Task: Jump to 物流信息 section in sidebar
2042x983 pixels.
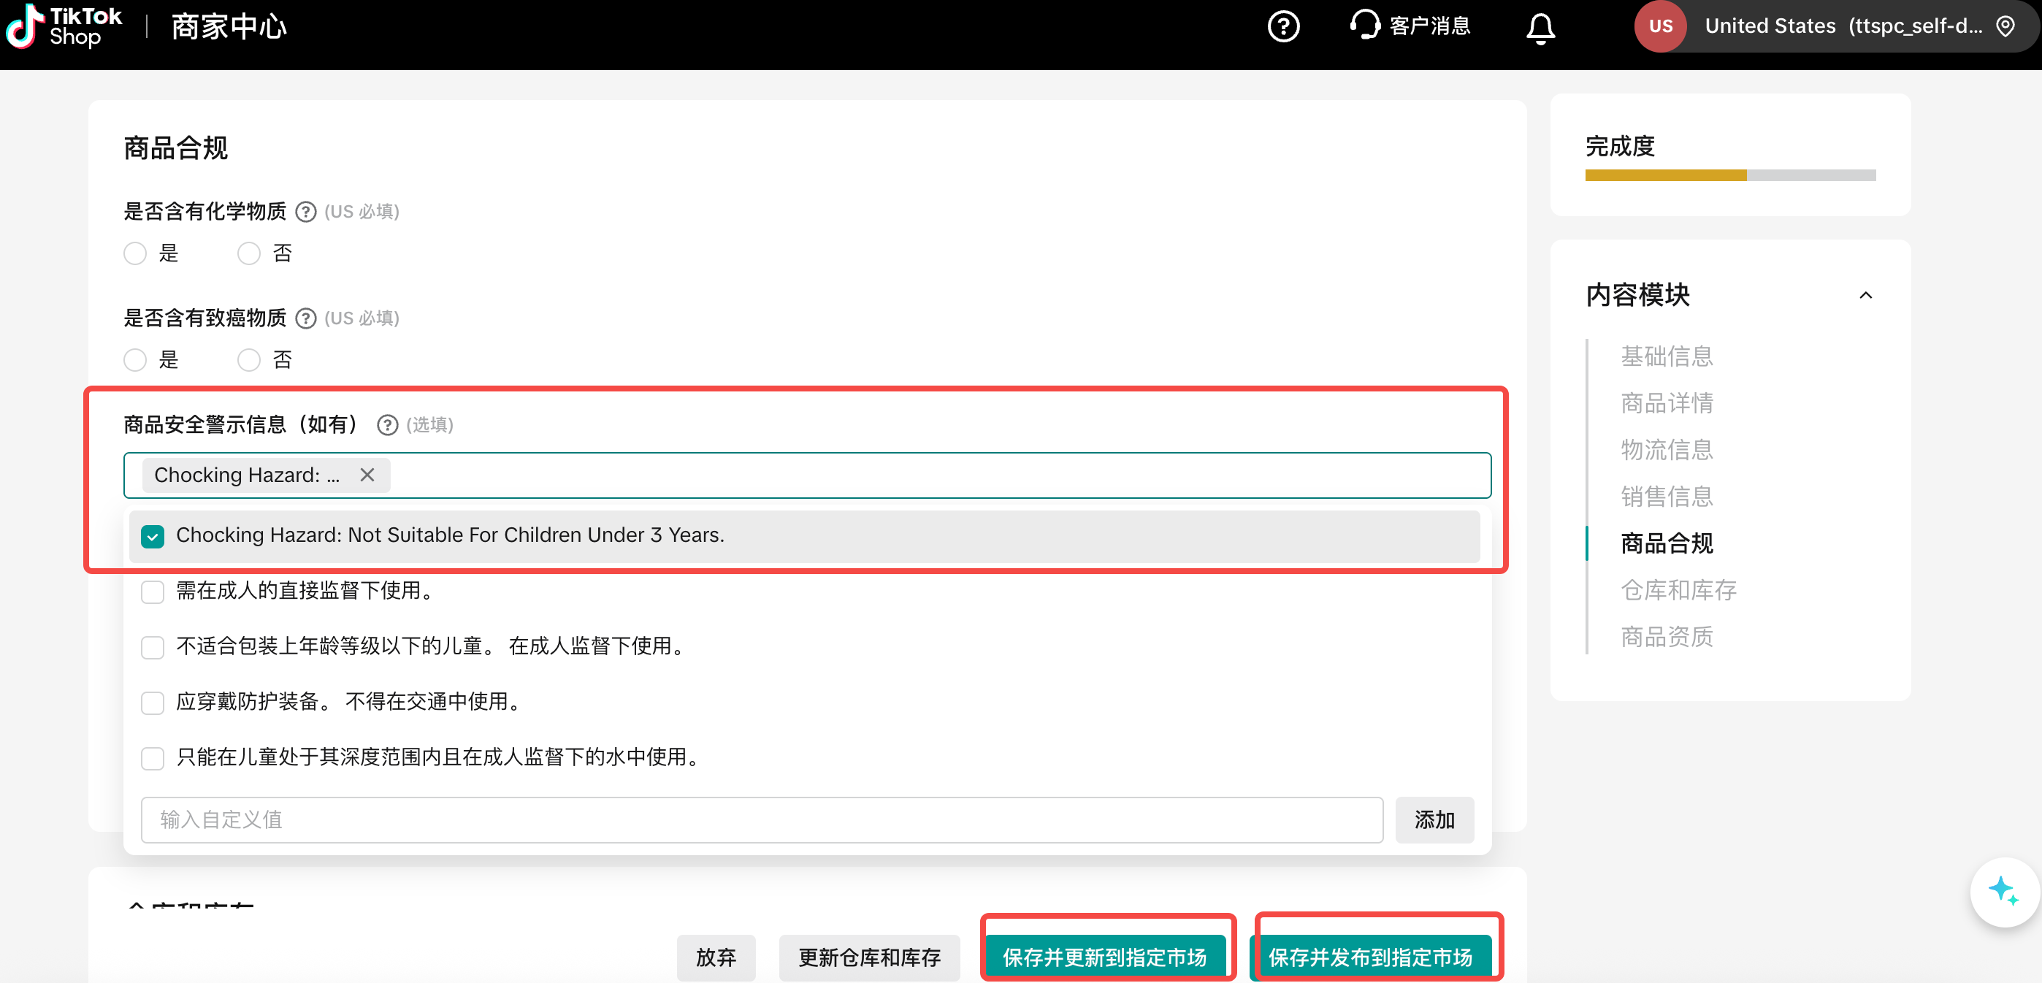Action: tap(1667, 449)
